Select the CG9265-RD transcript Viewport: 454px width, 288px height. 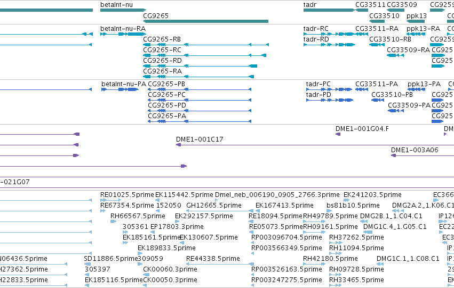click(x=200, y=66)
